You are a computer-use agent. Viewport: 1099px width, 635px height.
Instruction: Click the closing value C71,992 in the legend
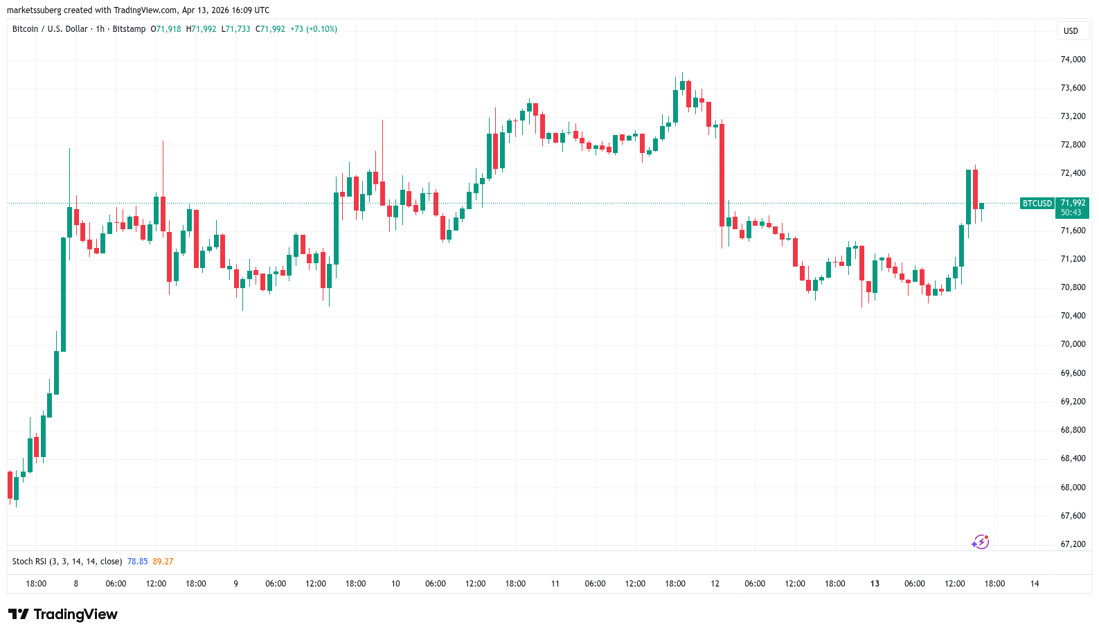point(270,29)
